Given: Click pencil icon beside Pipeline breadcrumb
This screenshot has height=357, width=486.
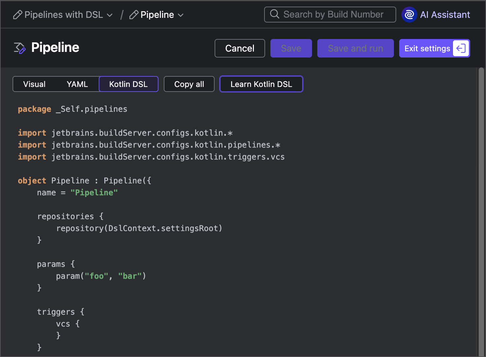Looking at the screenshot, I should [x=134, y=15].
